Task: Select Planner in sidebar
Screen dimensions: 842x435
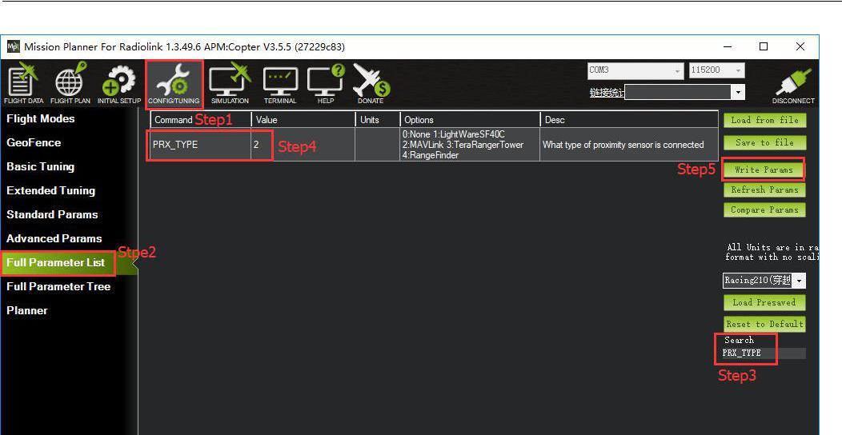Action: (27, 310)
